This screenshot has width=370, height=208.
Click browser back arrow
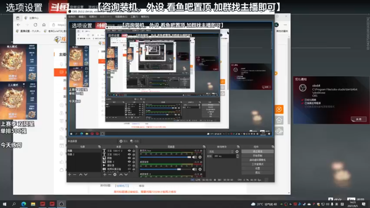[18, 25]
